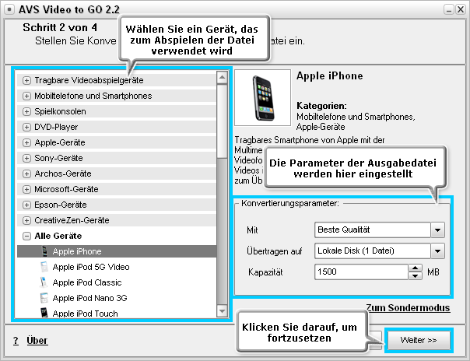The width and height of the screenshot is (470, 361).
Task: Click the Apple iPhone device icon in list
Action: (44, 251)
